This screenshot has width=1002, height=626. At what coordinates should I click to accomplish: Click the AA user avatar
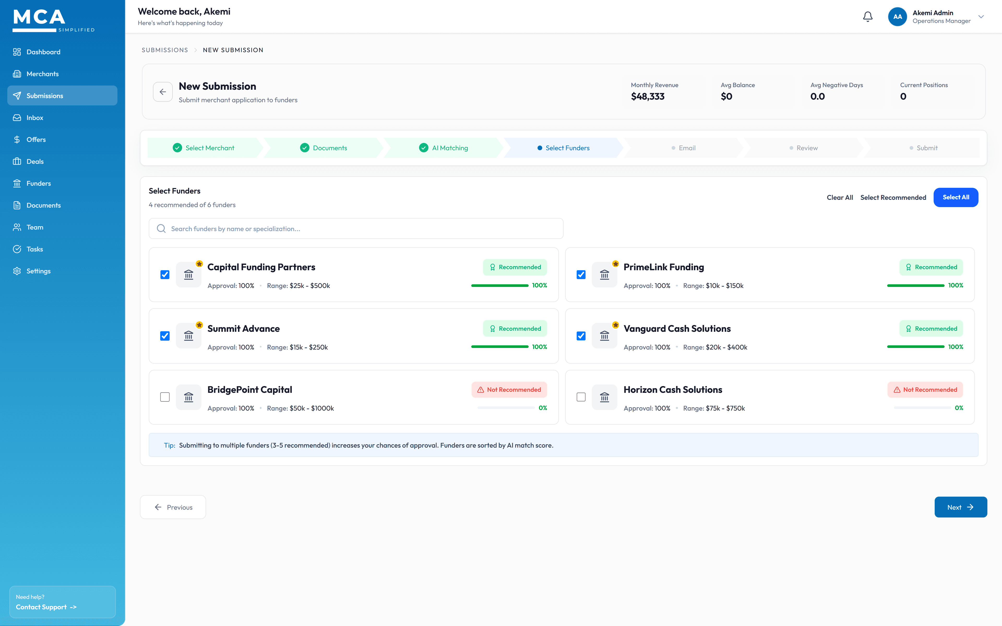tap(897, 16)
